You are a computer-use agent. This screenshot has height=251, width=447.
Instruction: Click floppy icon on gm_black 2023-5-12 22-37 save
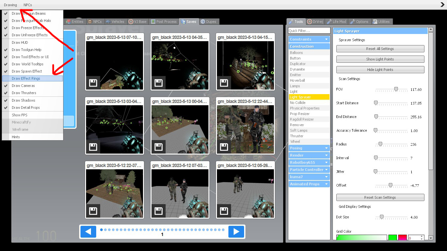(x=93, y=210)
